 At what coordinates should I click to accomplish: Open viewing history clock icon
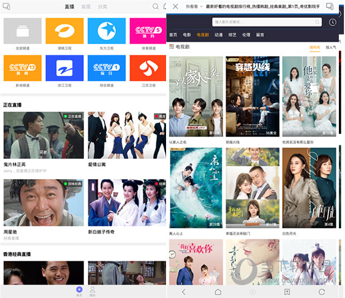333,22
